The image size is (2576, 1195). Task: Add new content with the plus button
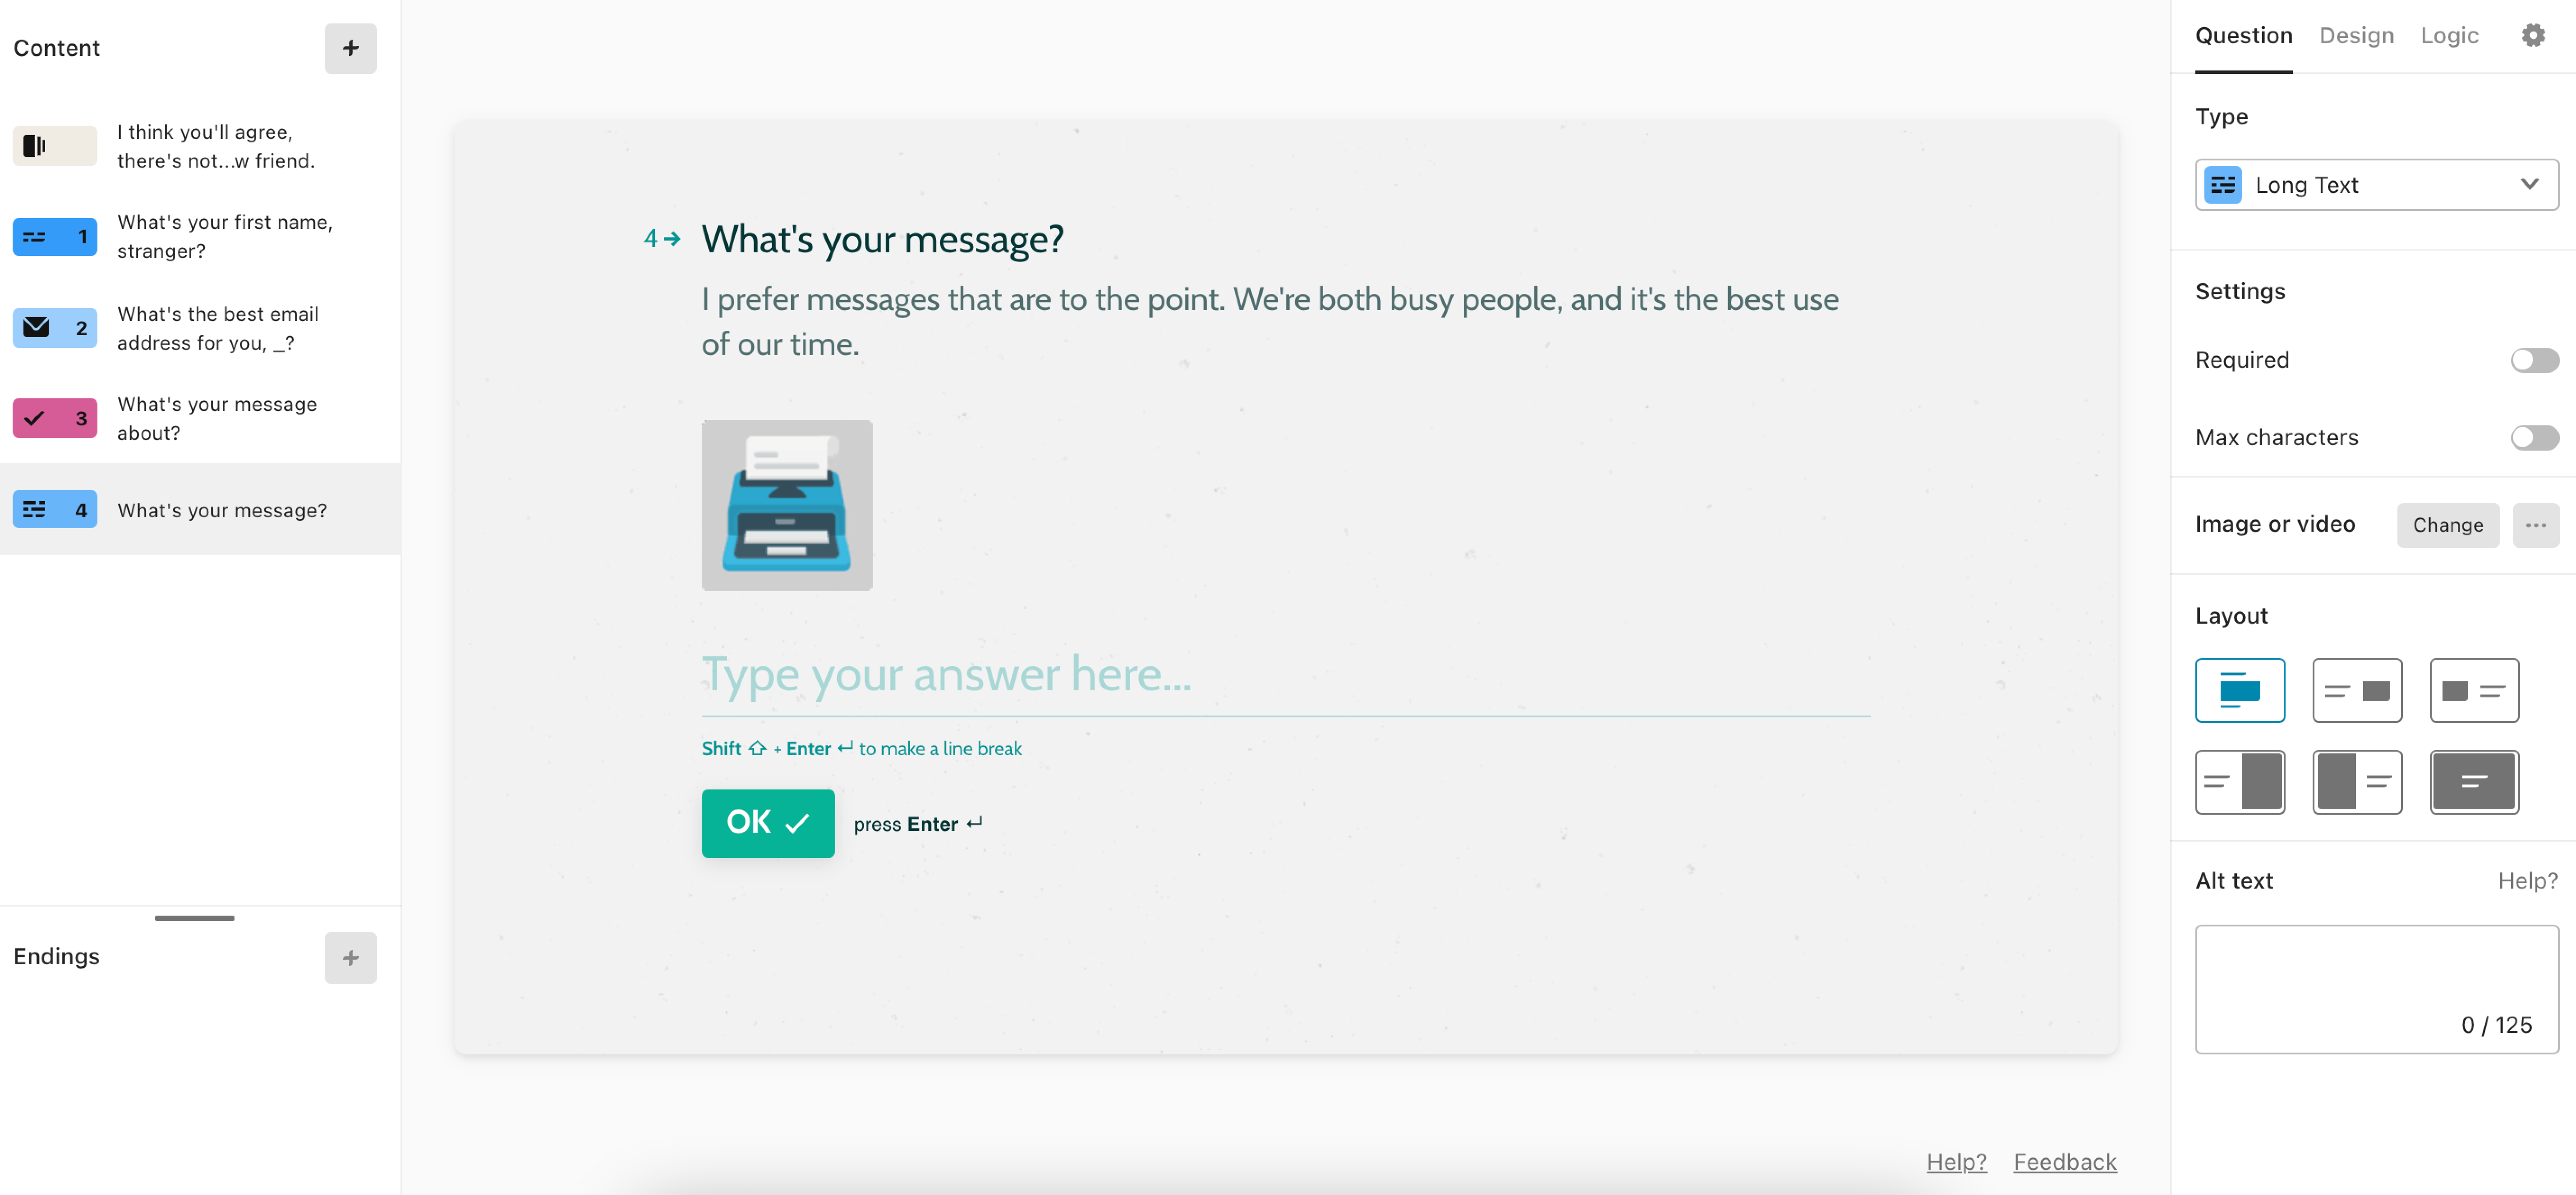point(350,48)
